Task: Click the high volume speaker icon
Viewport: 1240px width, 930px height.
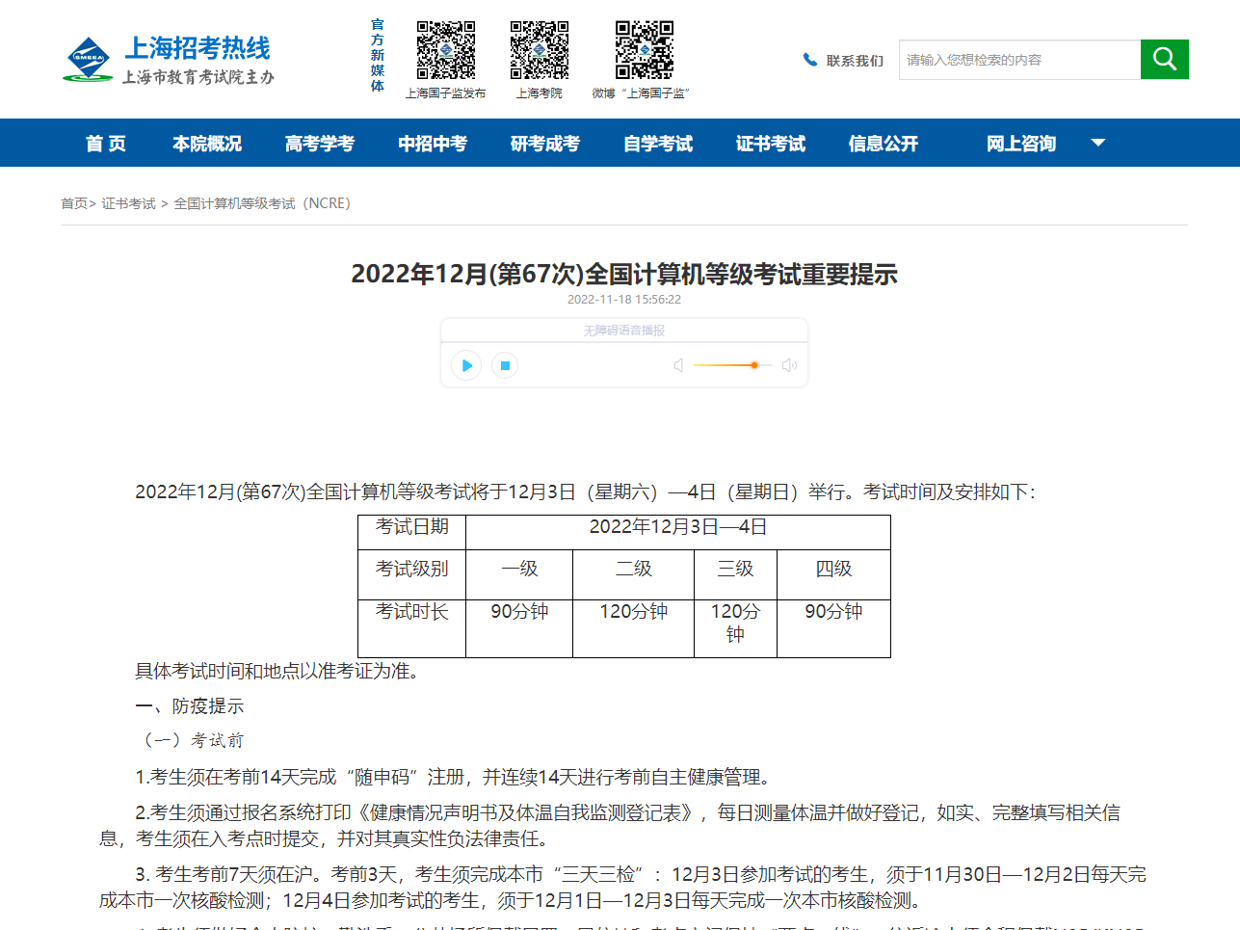Action: coord(789,365)
